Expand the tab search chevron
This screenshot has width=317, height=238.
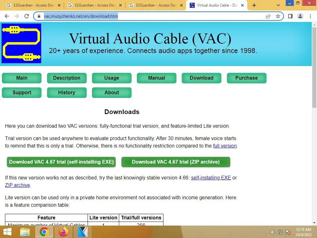click(x=278, y=6)
